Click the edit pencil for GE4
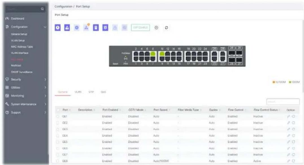Viewport: 304px width, 165px height. pos(288,136)
